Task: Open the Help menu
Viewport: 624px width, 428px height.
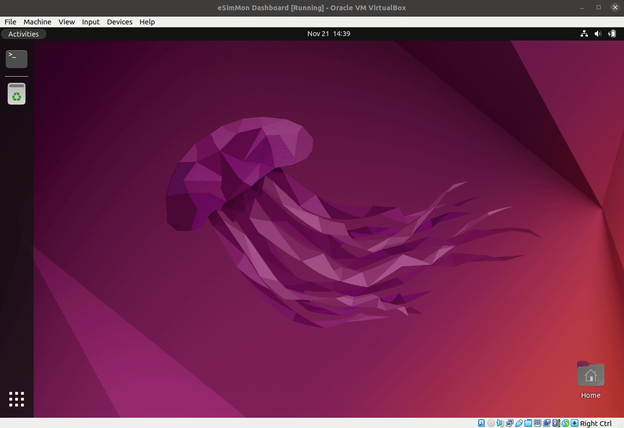Action: pos(147,22)
